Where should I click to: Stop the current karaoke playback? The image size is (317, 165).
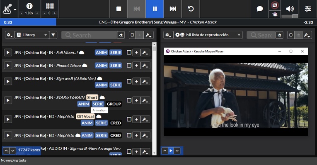click(119, 9)
